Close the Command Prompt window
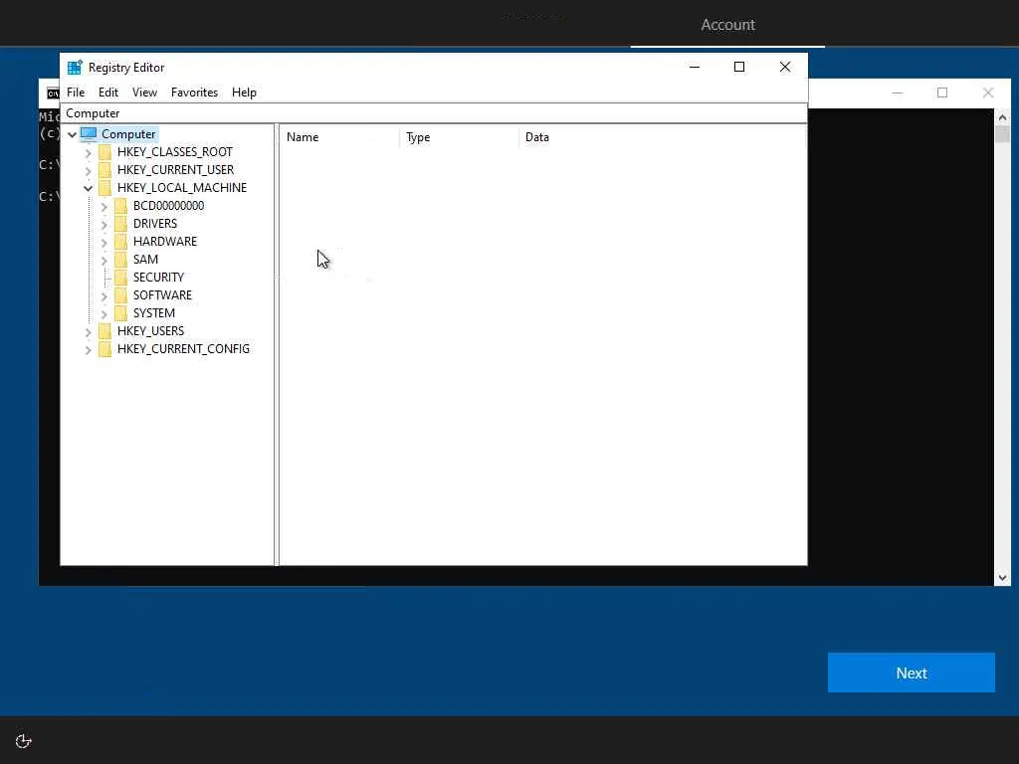Viewport: 1019px width, 764px height. coord(988,93)
